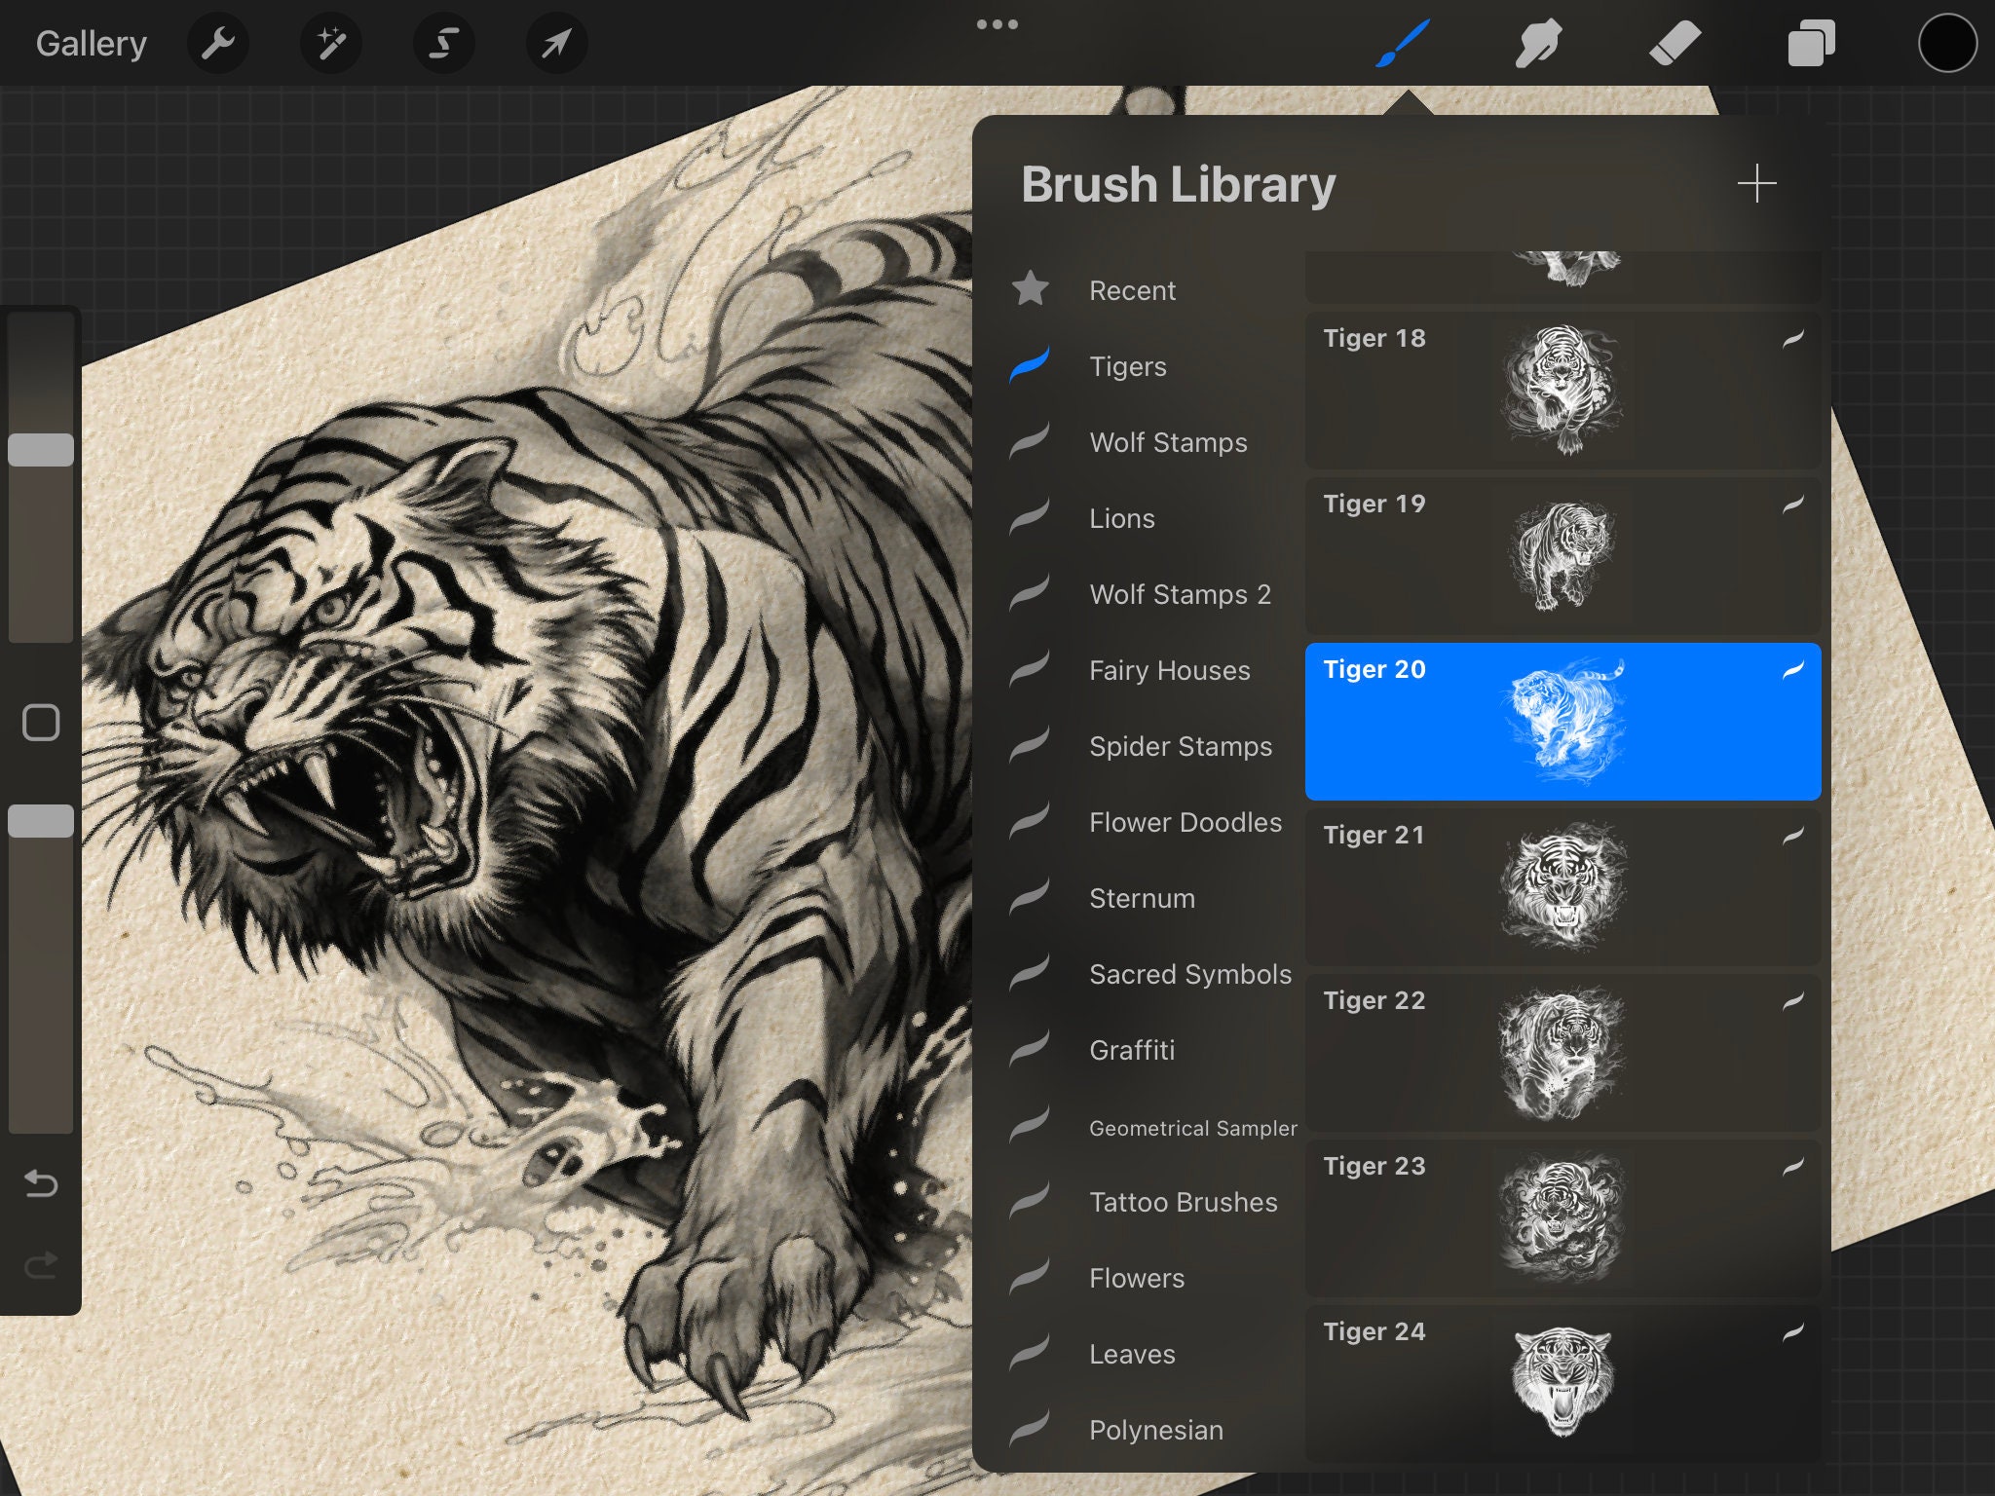Choose the Tiger 18 stamp brush
This screenshot has width=1995, height=1496.
[x=1562, y=391]
